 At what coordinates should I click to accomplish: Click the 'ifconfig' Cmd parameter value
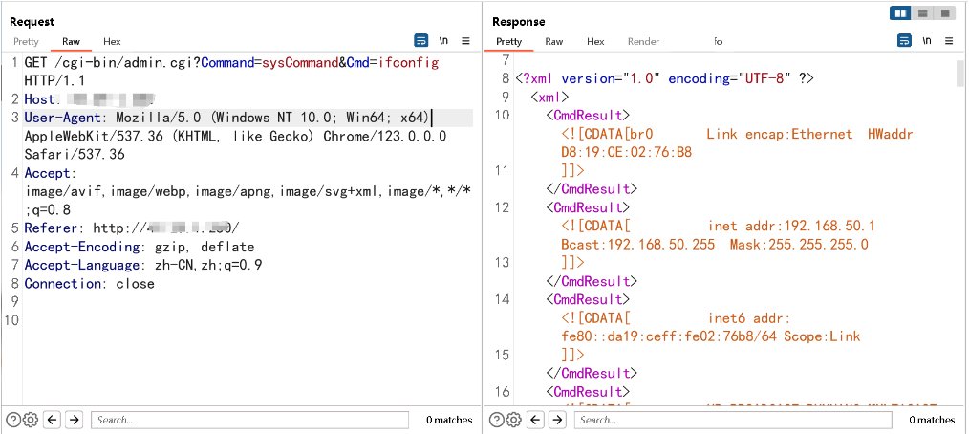[408, 63]
